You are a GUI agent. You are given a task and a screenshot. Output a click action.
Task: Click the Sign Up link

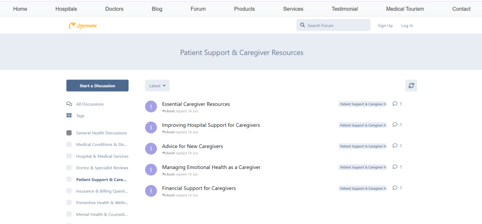tap(385, 25)
